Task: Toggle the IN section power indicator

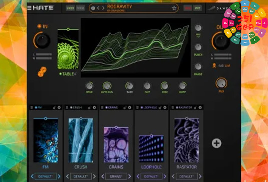Action: (x=39, y=27)
